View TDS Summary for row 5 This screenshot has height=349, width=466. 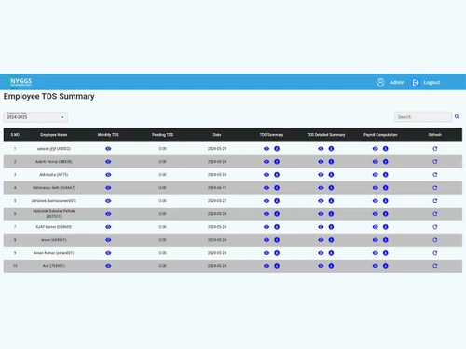pos(267,201)
